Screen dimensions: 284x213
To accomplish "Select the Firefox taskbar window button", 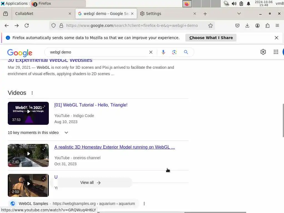I will pyautogui.click(x=58, y=3).
